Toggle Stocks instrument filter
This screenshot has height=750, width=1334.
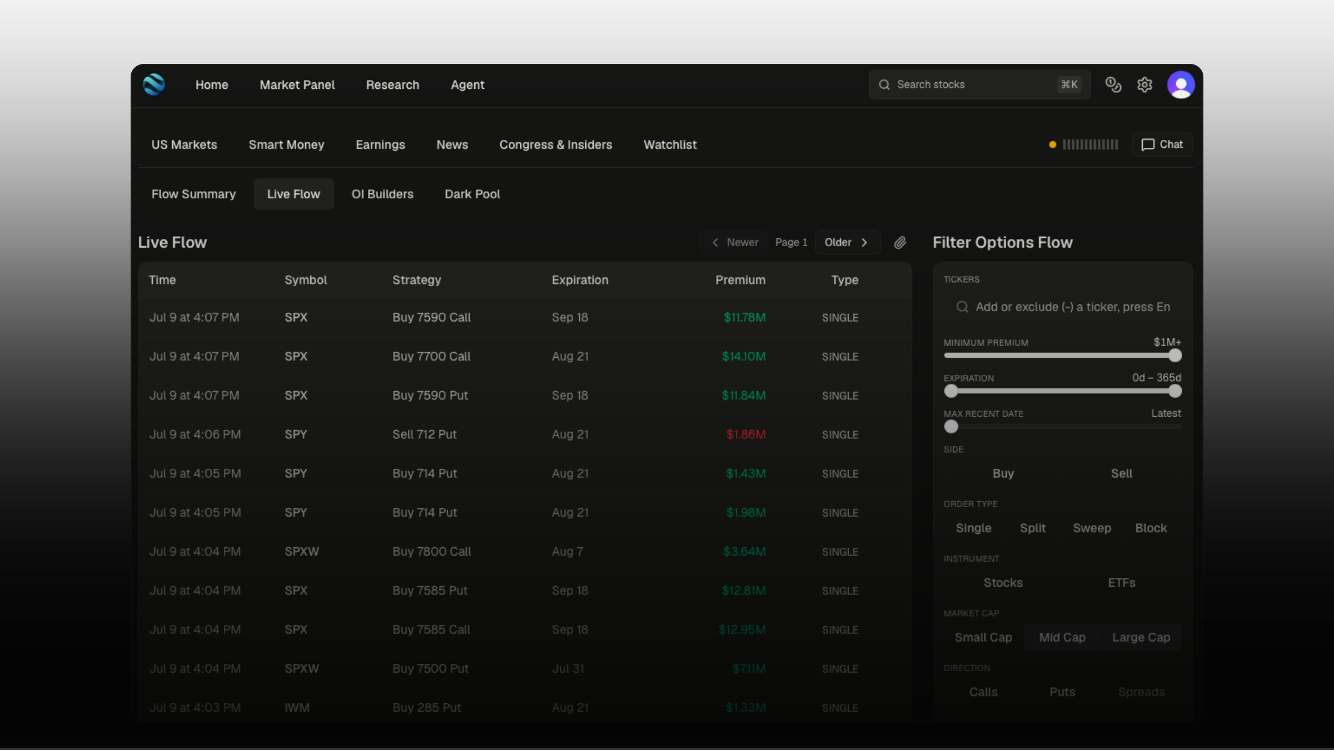pos(1003,583)
